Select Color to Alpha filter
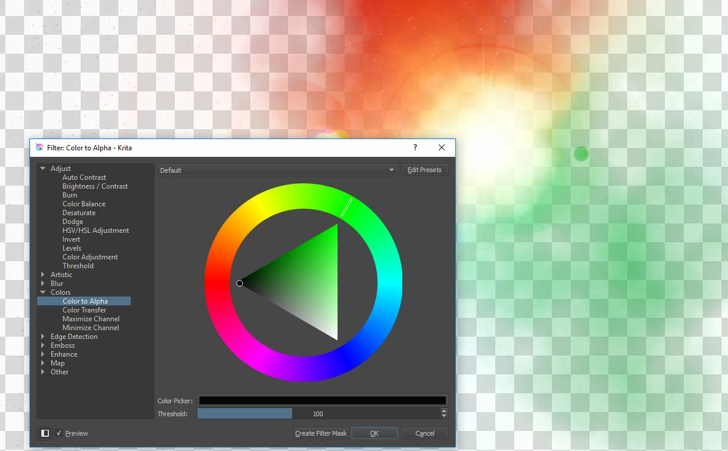The height and width of the screenshot is (451, 728). [x=84, y=301]
